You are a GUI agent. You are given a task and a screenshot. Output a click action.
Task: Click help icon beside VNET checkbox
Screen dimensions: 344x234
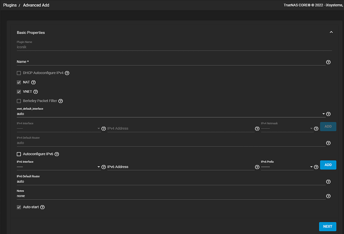click(x=36, y=92)
